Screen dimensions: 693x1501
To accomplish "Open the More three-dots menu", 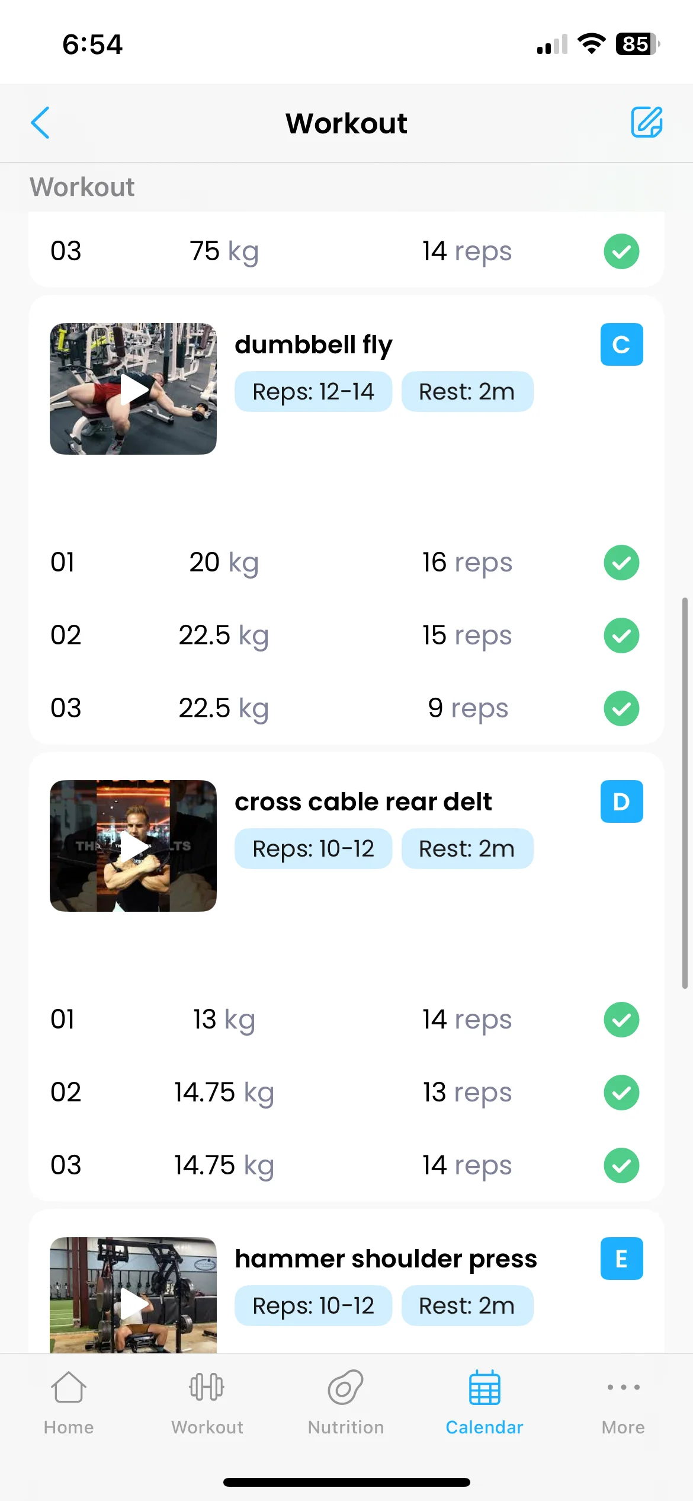I will tap(623, 1387).
